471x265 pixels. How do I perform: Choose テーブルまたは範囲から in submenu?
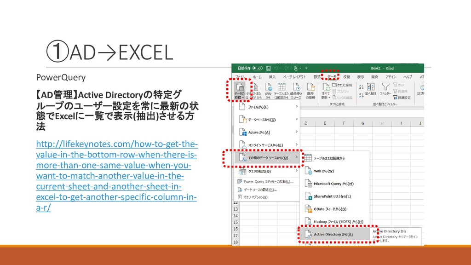coord(335,158)
